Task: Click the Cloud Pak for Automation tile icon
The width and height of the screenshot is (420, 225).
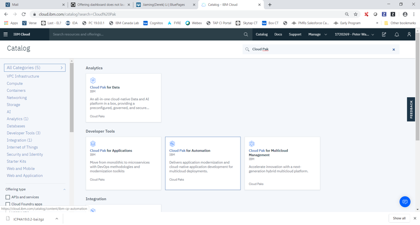Action: (x=172, y=144)
